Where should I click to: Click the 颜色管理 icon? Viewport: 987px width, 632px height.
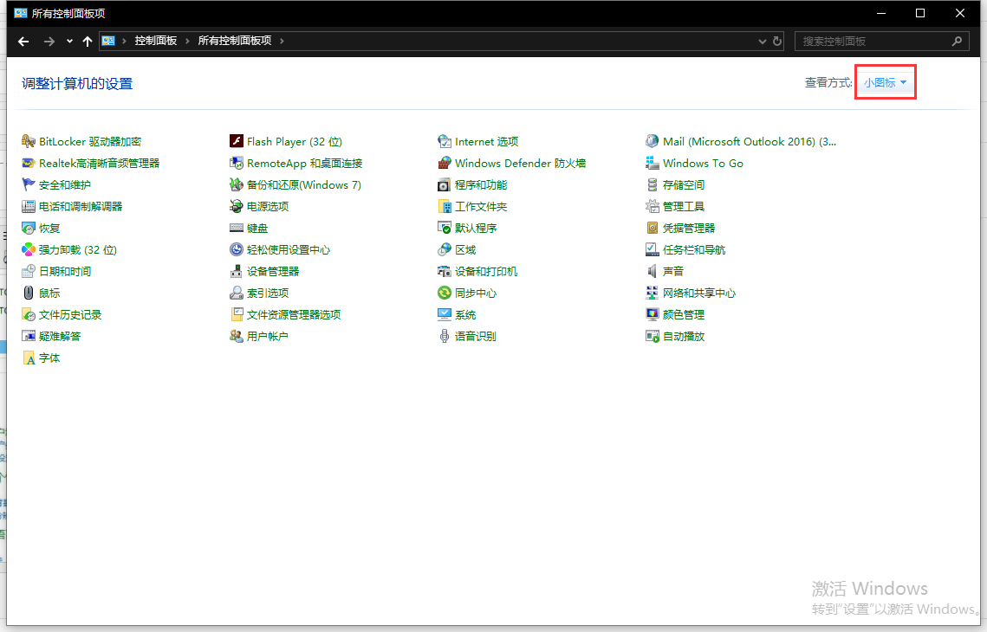pyautogui.click(x=653, y=314)
